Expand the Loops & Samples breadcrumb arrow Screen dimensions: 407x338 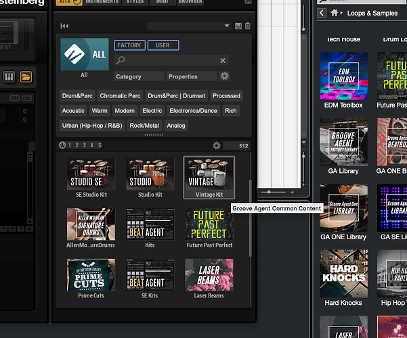click(341, 13)
